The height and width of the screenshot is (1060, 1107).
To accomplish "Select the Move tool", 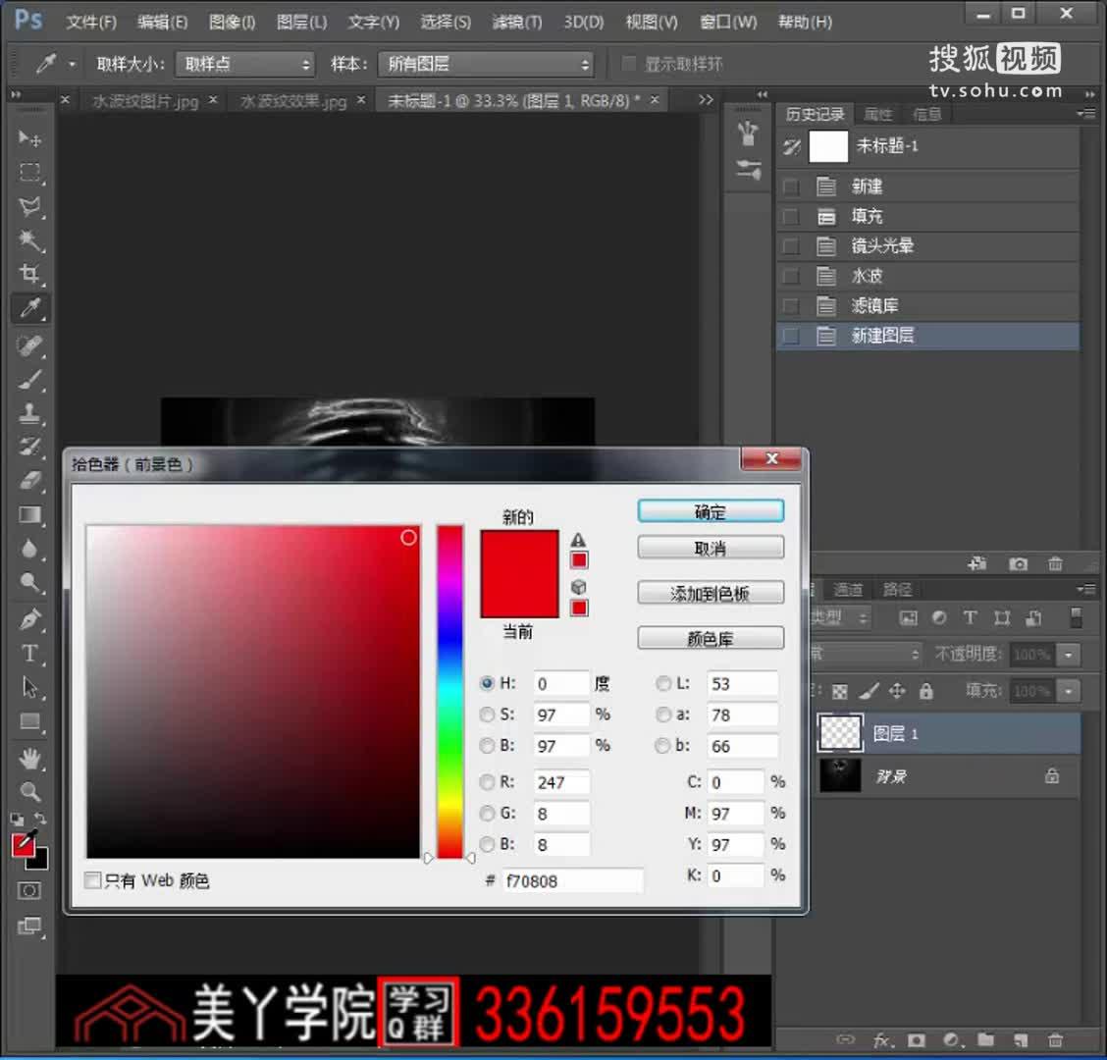I will [x=29, y=139].
